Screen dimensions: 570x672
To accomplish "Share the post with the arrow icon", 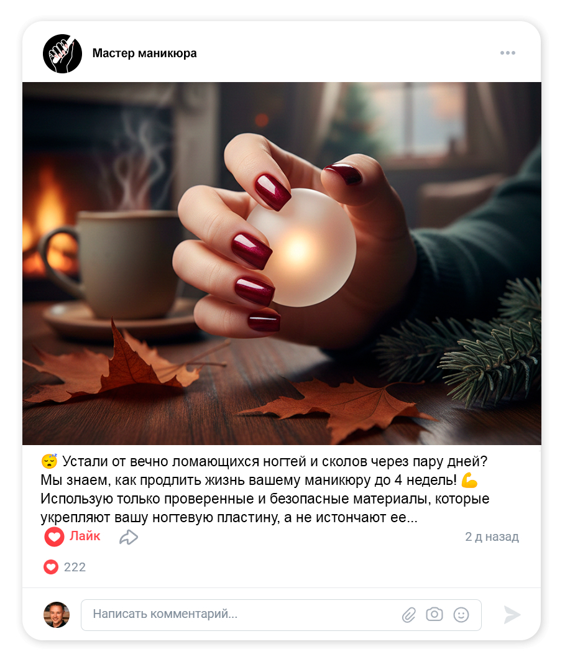I will (129, 537).
